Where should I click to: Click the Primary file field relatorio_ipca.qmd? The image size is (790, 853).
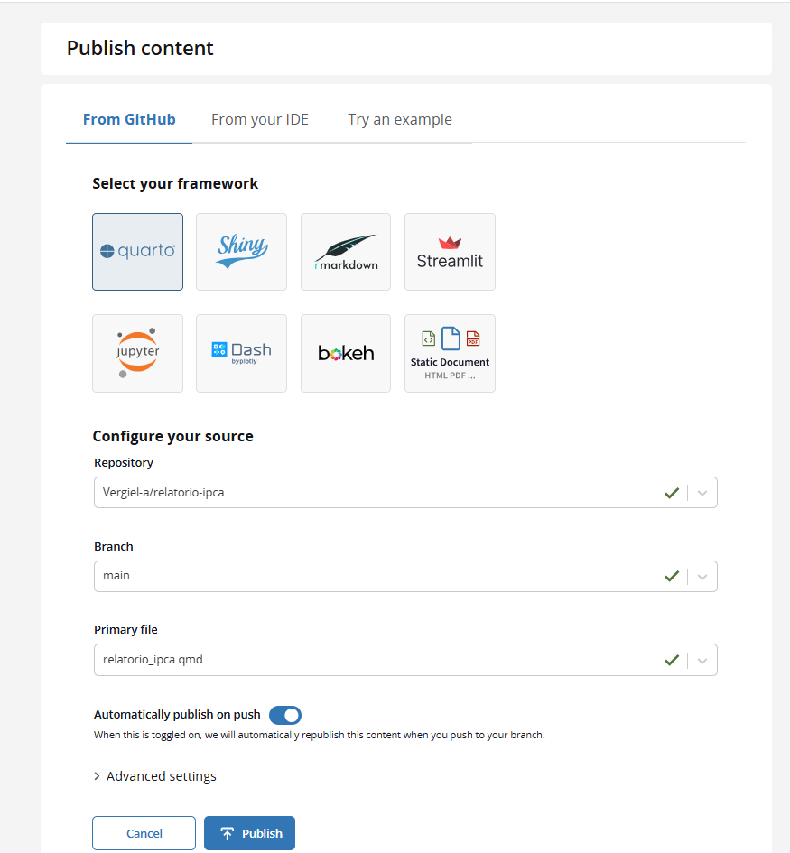[x=153, y=660]
